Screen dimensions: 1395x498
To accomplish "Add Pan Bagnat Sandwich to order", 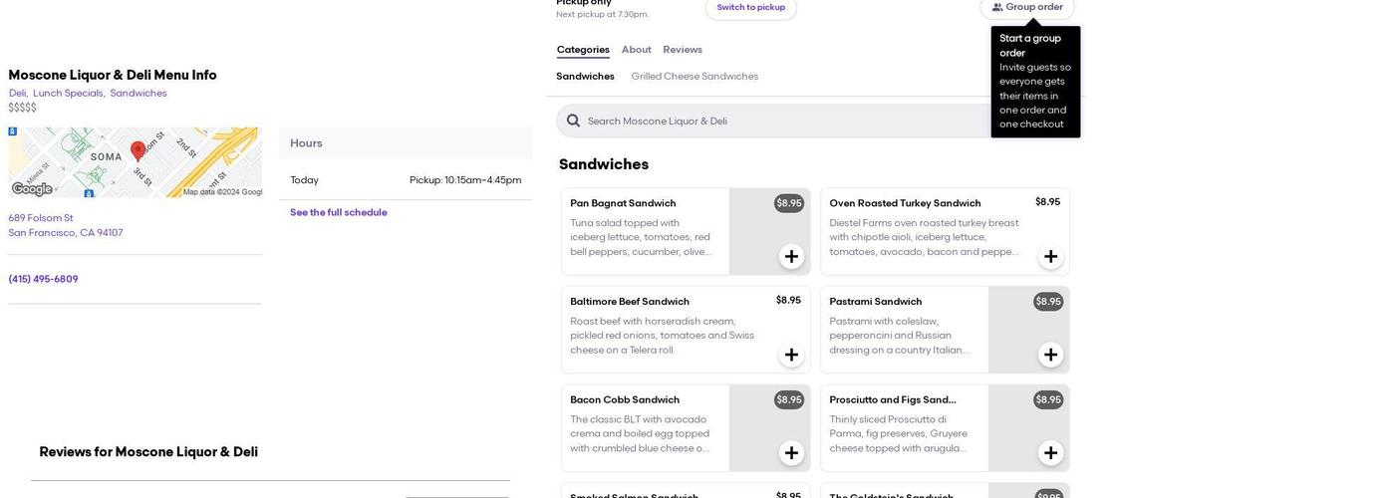I will pyautogui.click(x=791, y=257).
